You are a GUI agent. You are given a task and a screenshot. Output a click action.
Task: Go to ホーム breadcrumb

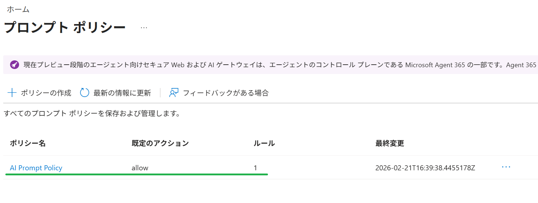coord(18,9)
